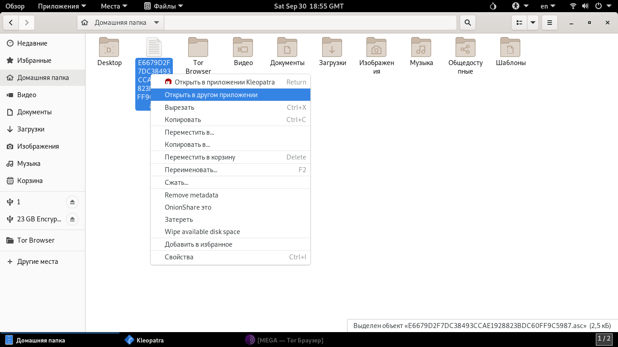618x347 pixels.
Task: Eject the 23 GB Encrypted volume
Action: 72,219
